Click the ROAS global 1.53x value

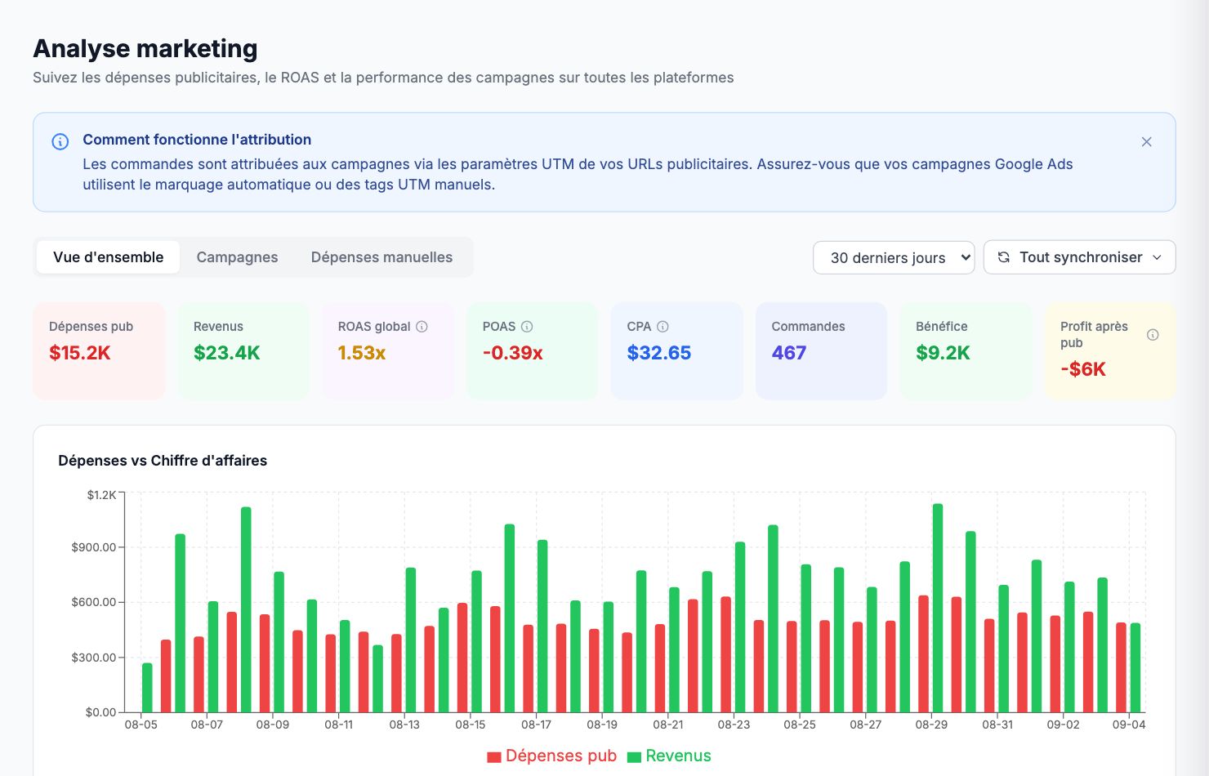pos(362,353)
